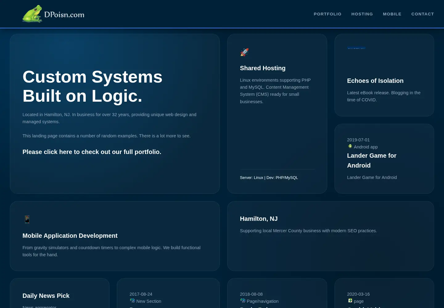
Task: Click the 'New Section' label
Action: point(149,301)
